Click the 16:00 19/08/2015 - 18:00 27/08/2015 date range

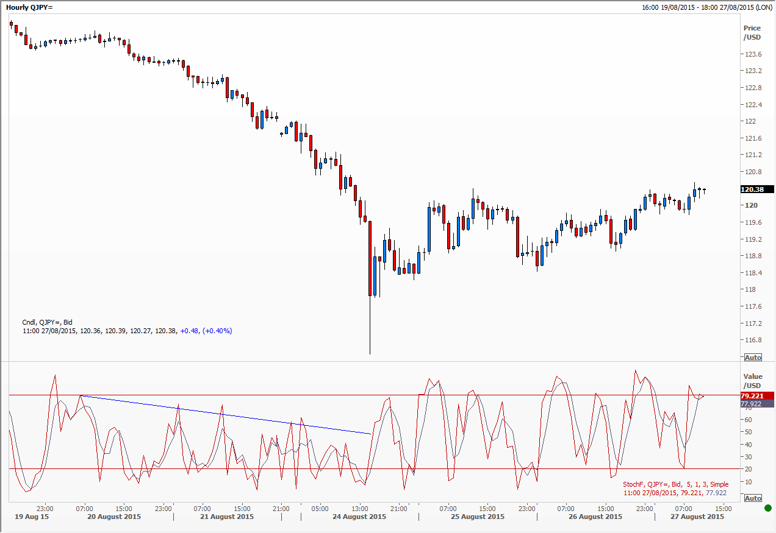(x=706, y=7)
